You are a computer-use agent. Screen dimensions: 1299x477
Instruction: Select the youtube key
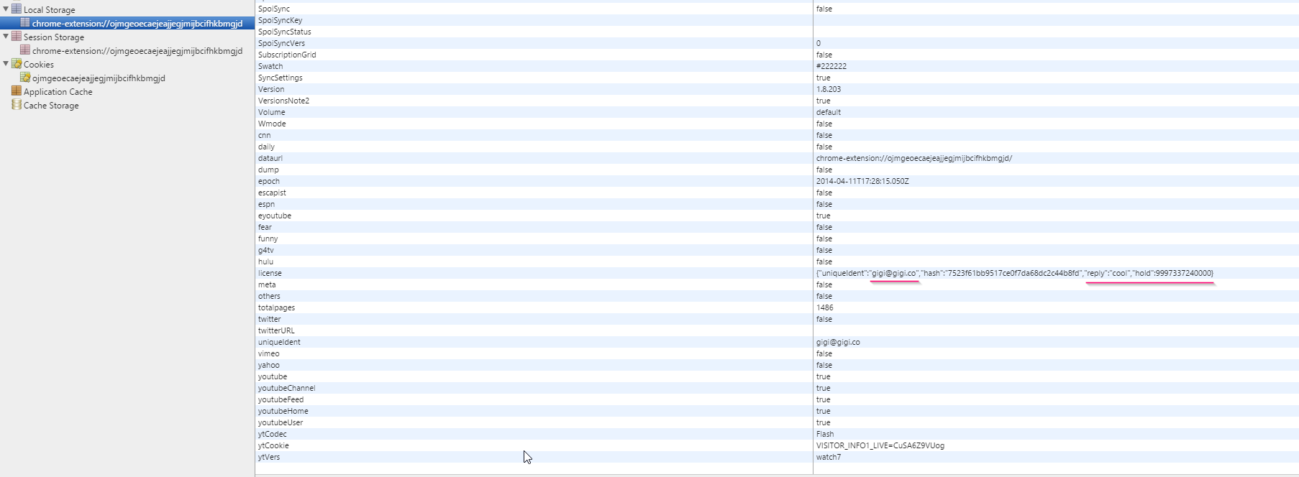273,376
